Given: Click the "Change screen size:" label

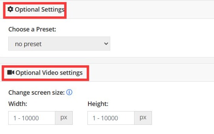Looking at the screenshot, I should click(x=36, y=93).
